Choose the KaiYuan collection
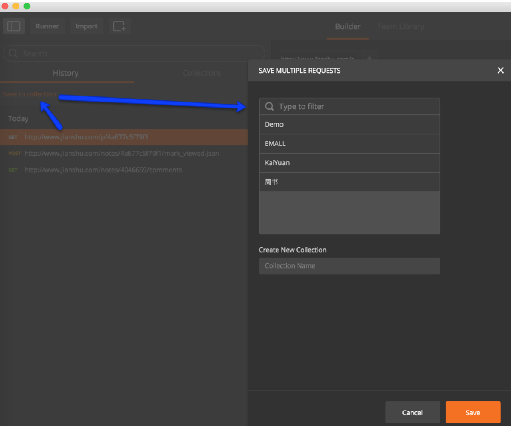 349,163
